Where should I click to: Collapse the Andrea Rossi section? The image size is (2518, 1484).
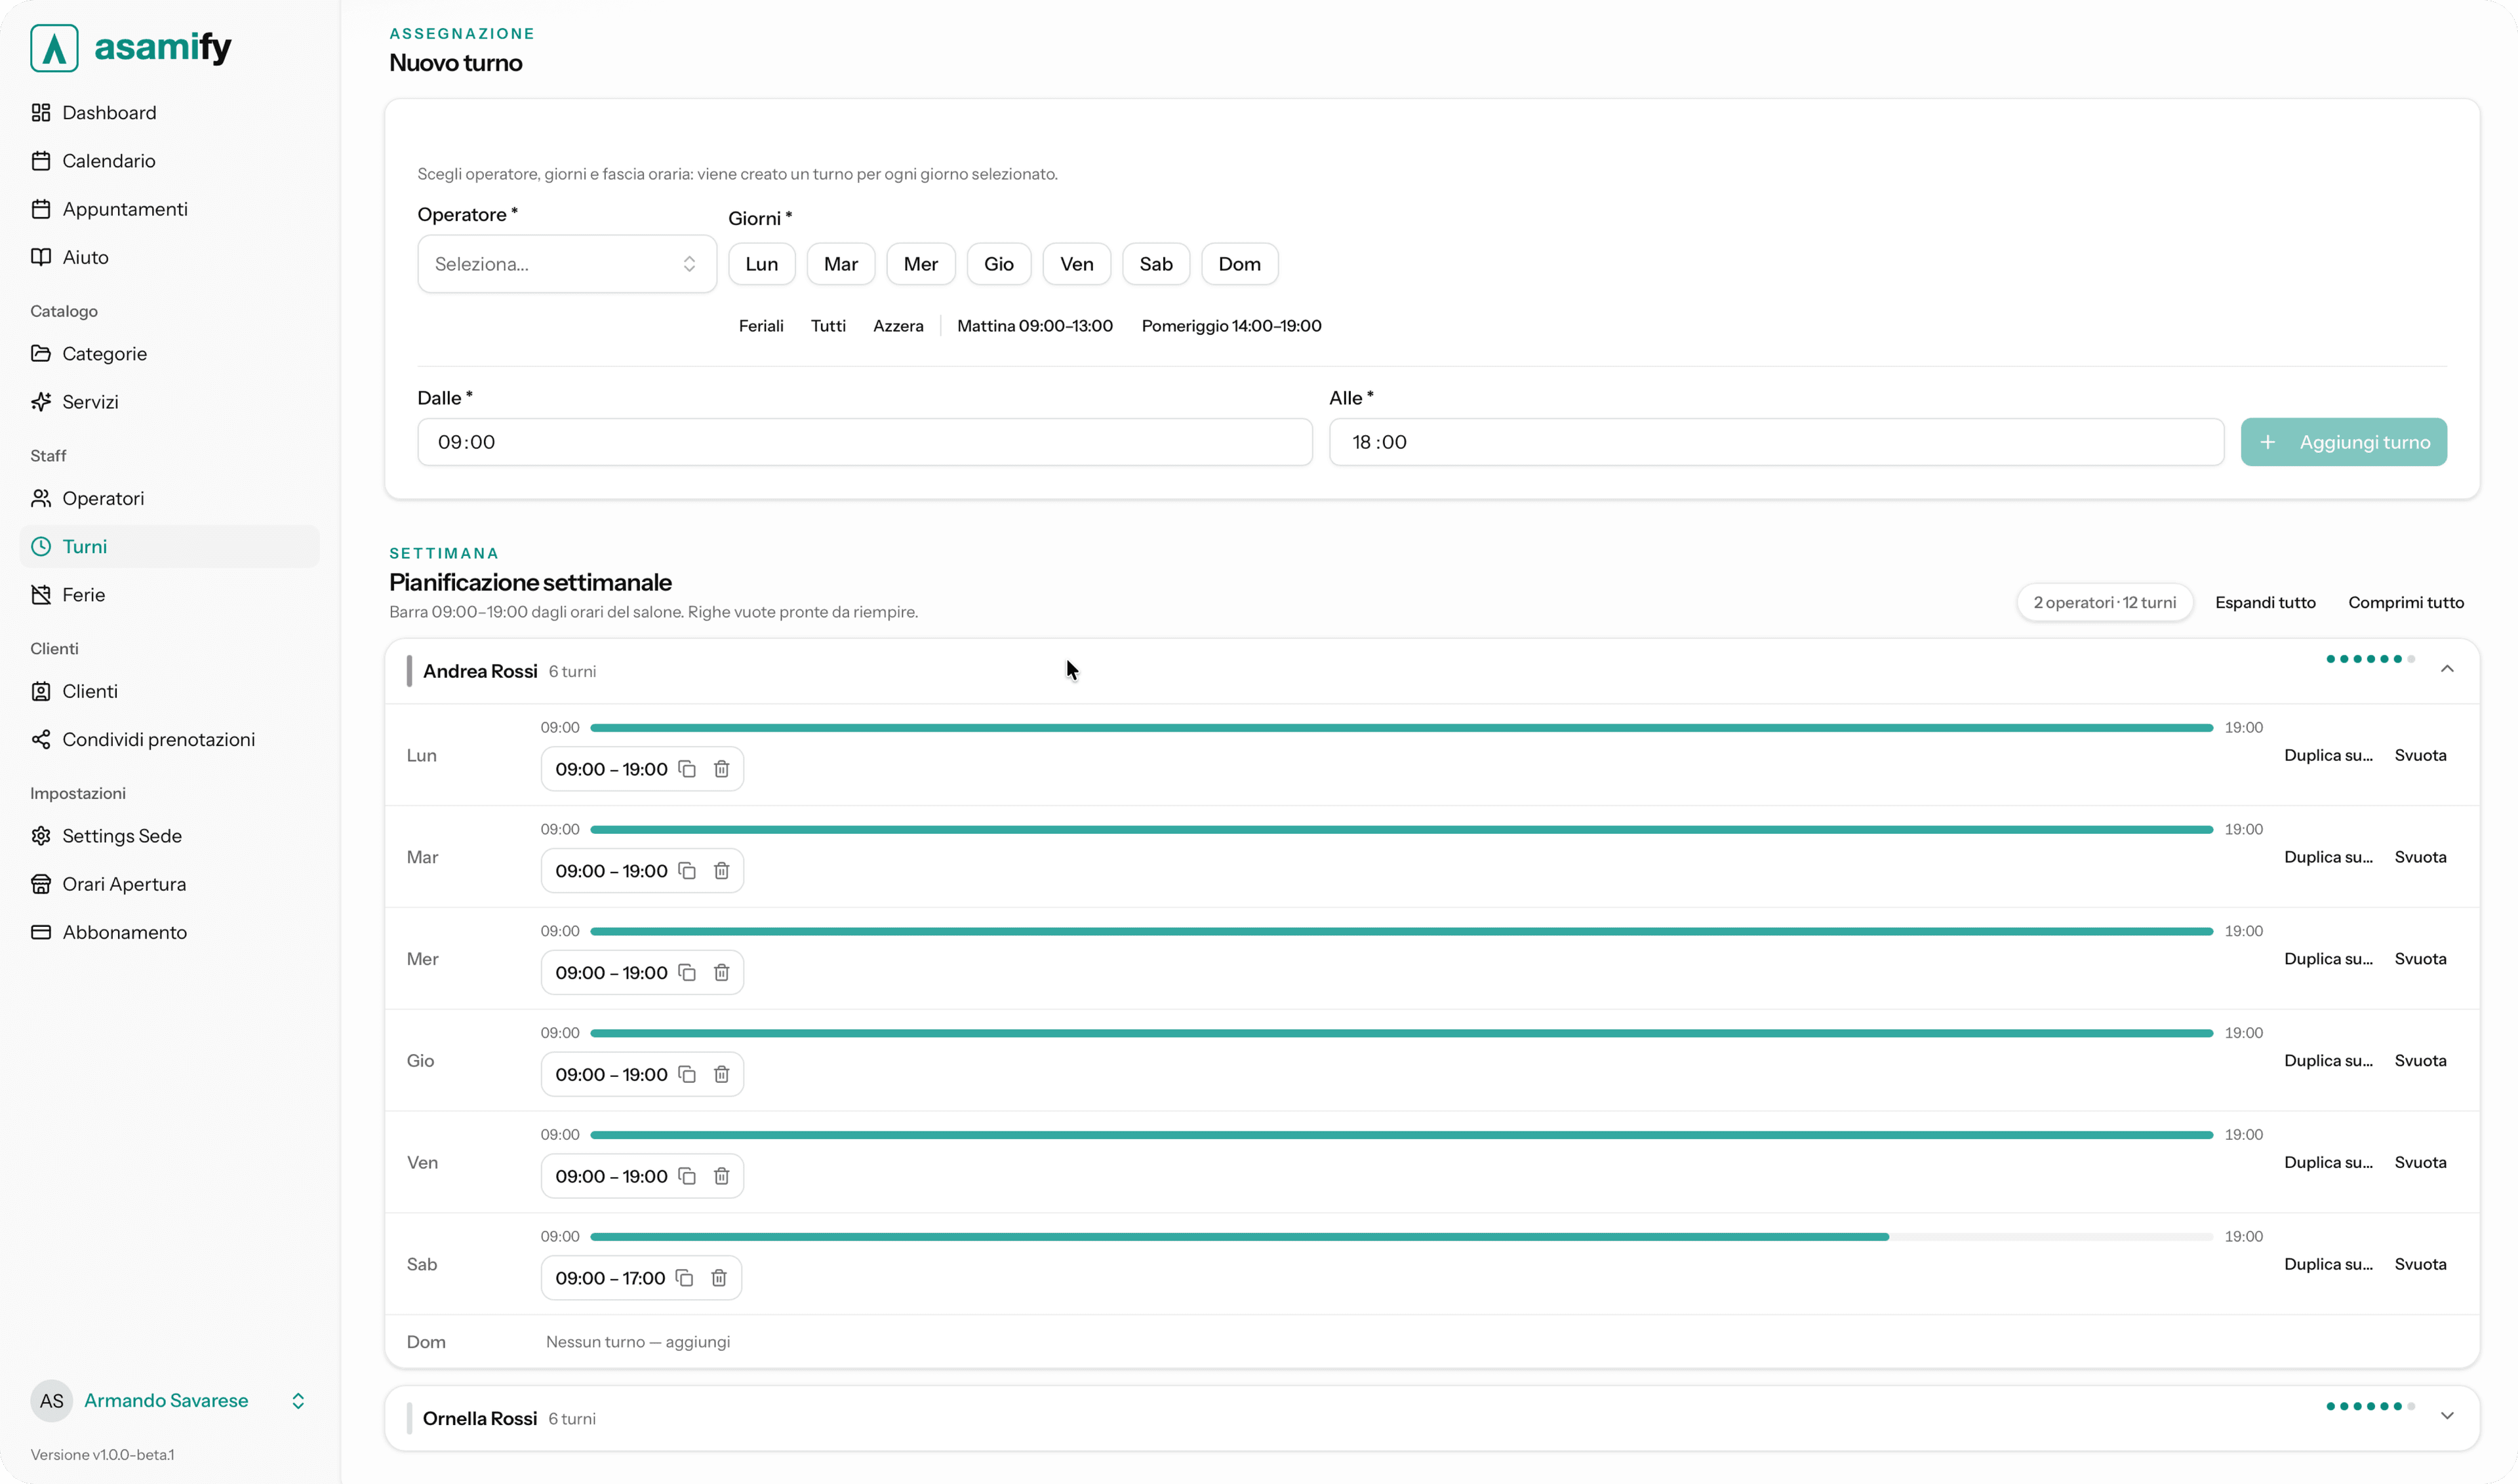pyautogui.click(x=2447, y=669)
